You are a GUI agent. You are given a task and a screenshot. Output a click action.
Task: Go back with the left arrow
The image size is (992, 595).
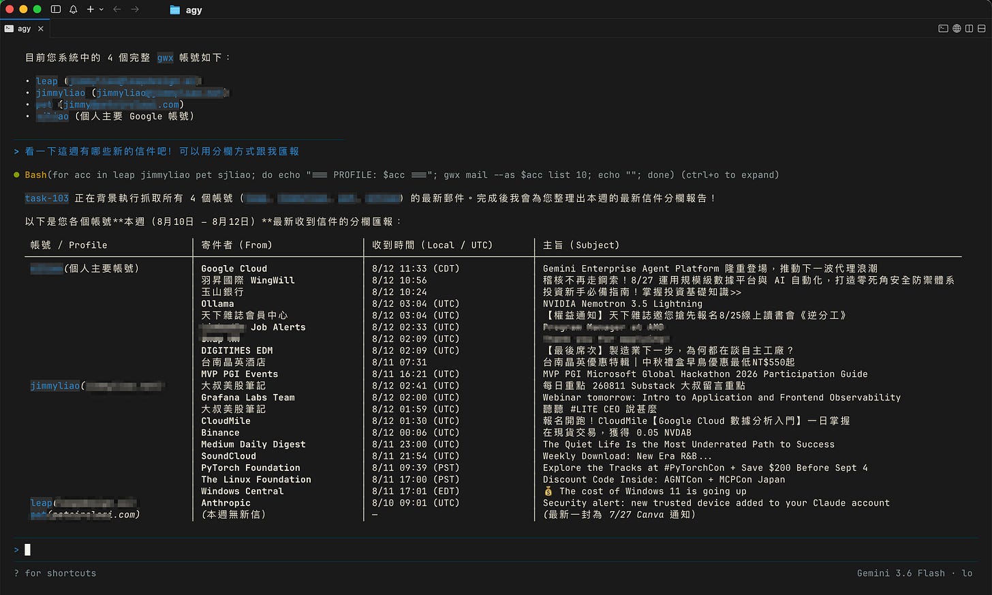click(x=117, y=10)
